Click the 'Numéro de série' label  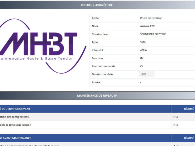102,74
